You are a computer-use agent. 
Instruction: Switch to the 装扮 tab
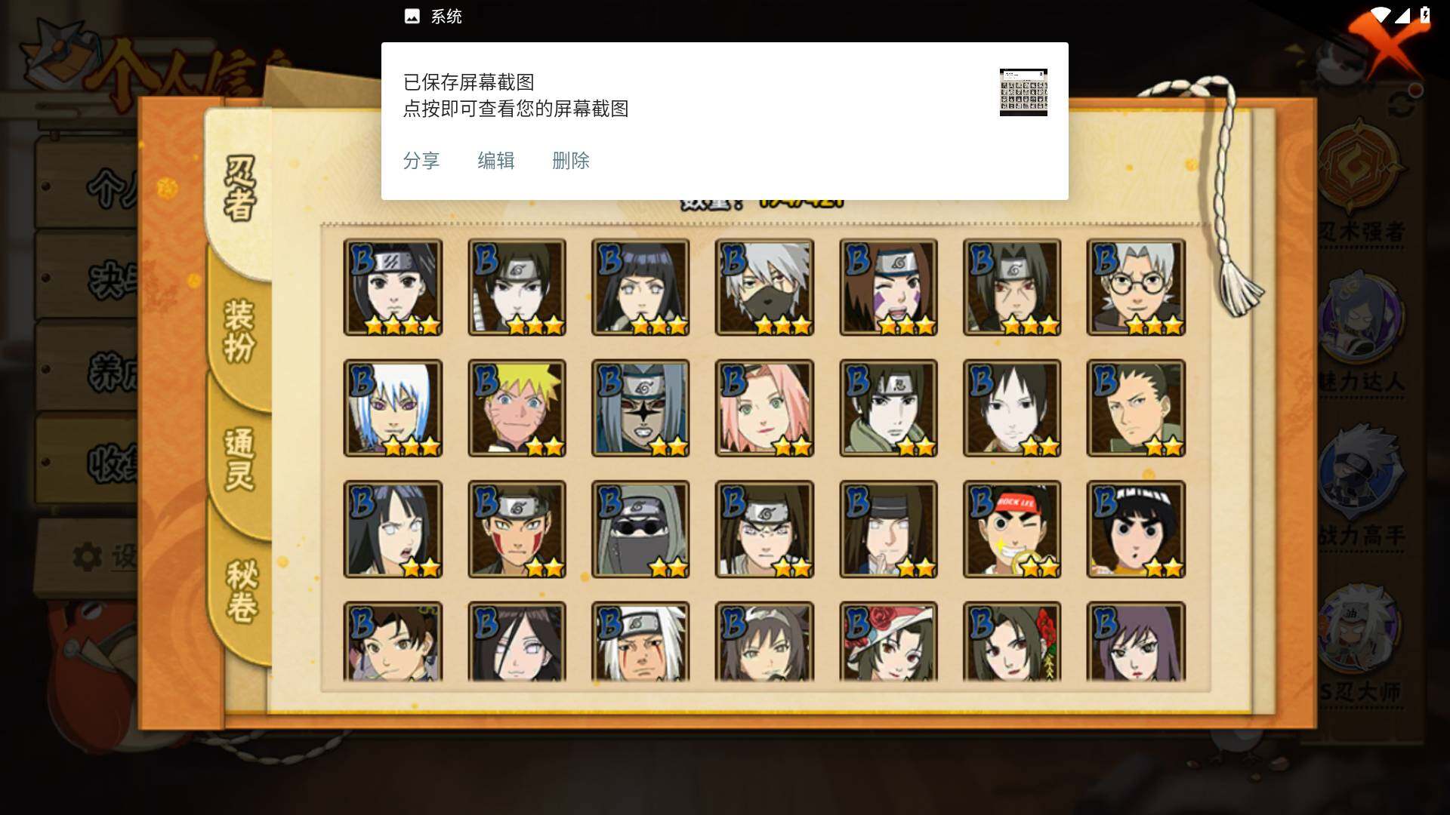coord(239,332)
